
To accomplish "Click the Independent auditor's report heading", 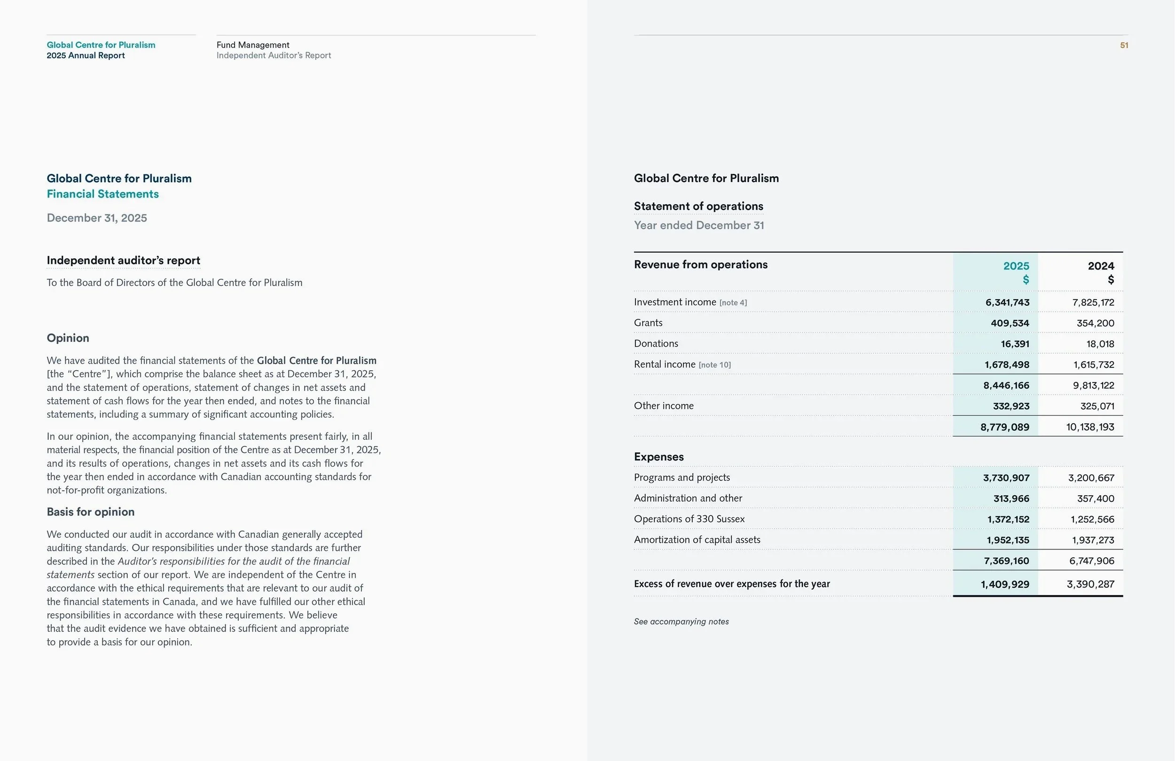I will tap(124, 261).
